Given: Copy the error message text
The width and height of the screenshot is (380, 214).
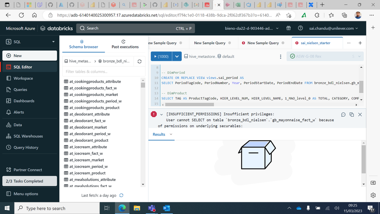Looking at the screenshot, I should pos(351,114).
